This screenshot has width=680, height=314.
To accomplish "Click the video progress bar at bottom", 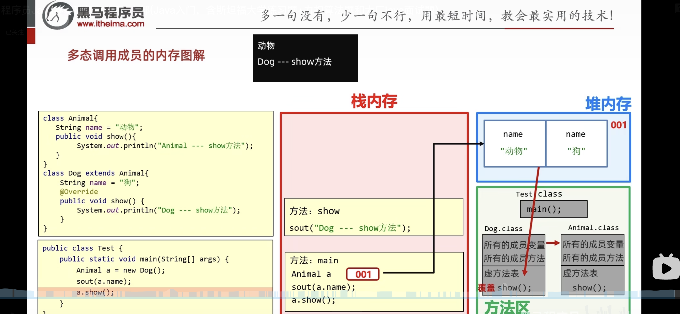I will tap(340, 298).
